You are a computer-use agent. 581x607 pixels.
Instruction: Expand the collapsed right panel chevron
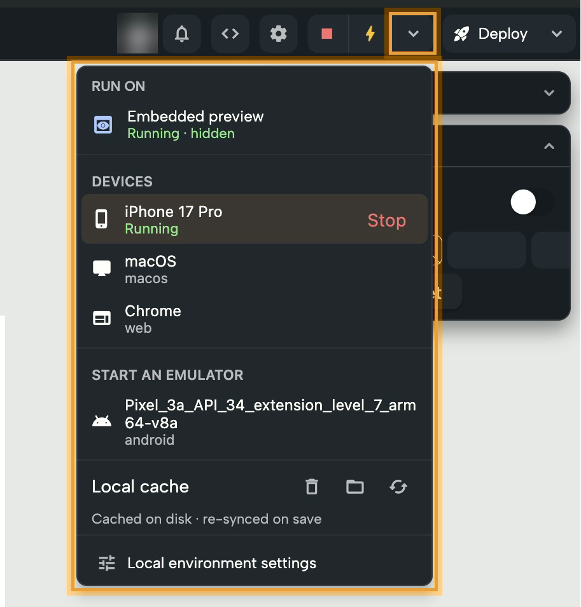coord(549,93)
